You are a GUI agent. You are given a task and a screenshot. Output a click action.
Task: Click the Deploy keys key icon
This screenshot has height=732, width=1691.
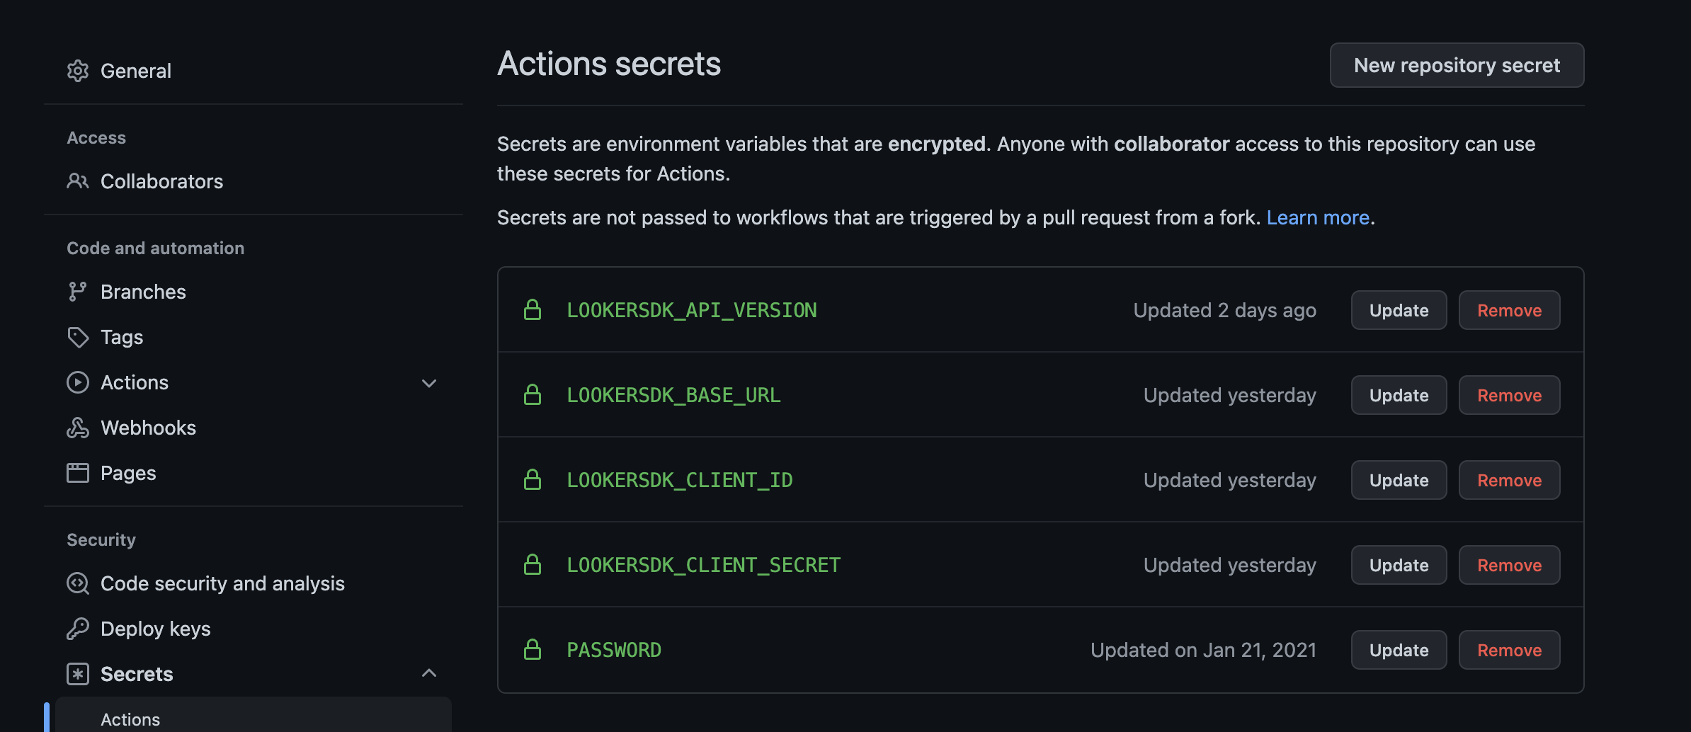pyautogui.click(x=78, y=629)
